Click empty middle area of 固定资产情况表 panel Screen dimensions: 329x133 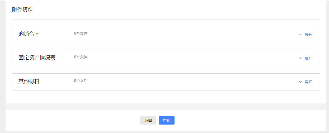185,58
